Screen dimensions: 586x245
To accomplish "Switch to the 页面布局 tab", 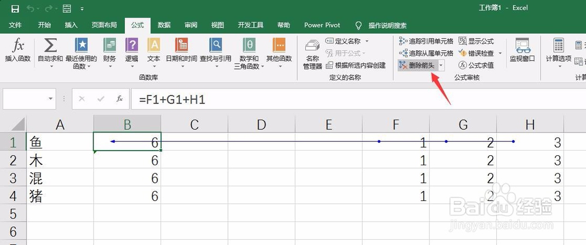I will [104, 25].
